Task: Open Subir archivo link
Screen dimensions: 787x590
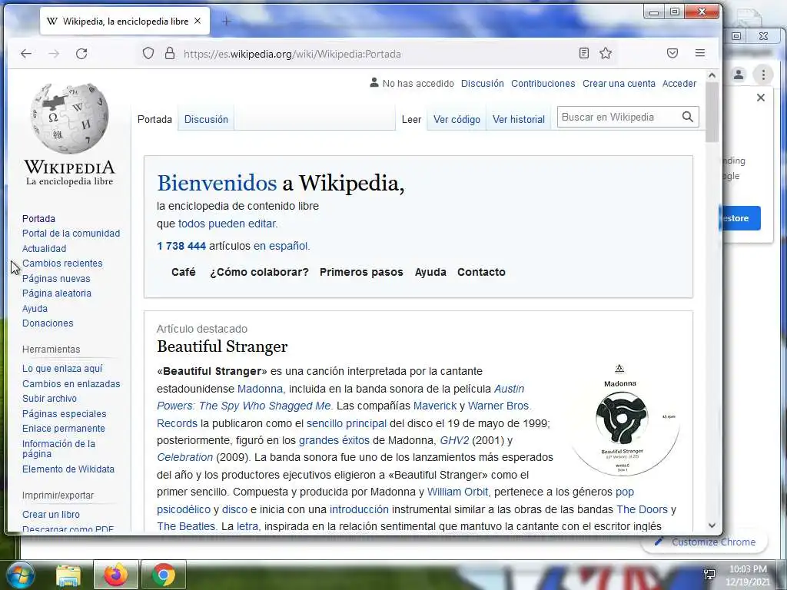Action: (49, 399)
